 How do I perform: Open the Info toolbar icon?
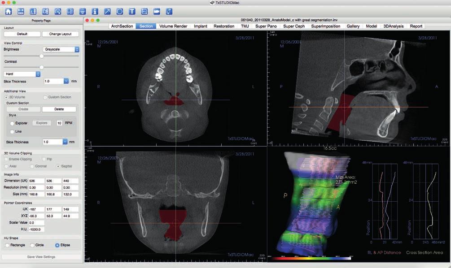95,12
